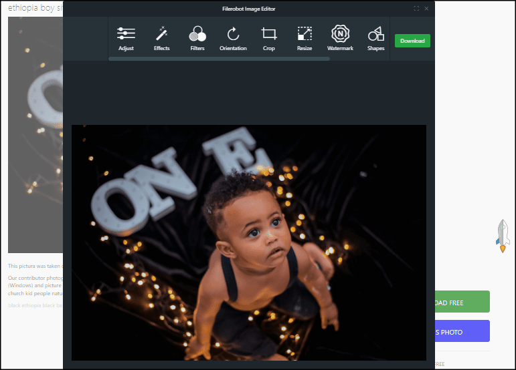
Task: Choose the Orientation rotate tool
Action: click(233, 39)
